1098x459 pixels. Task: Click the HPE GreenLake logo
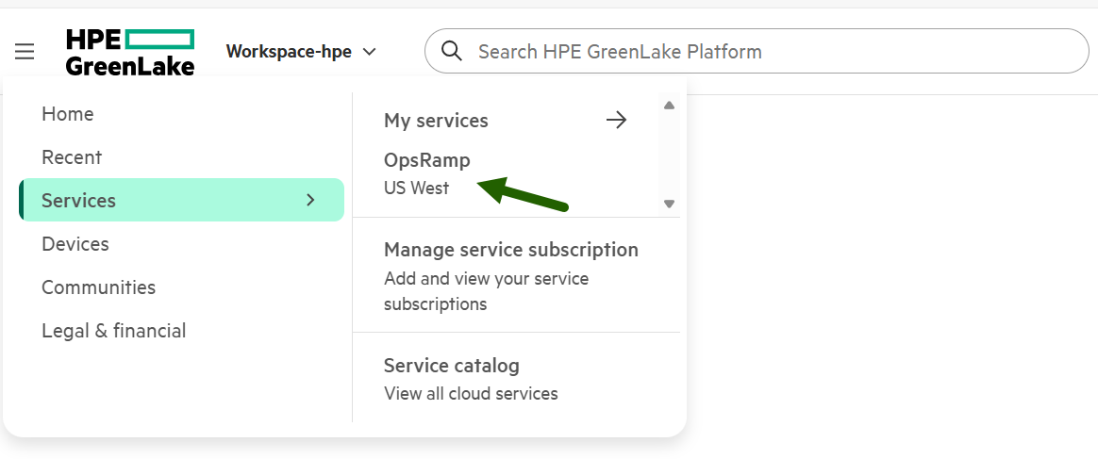129,52
